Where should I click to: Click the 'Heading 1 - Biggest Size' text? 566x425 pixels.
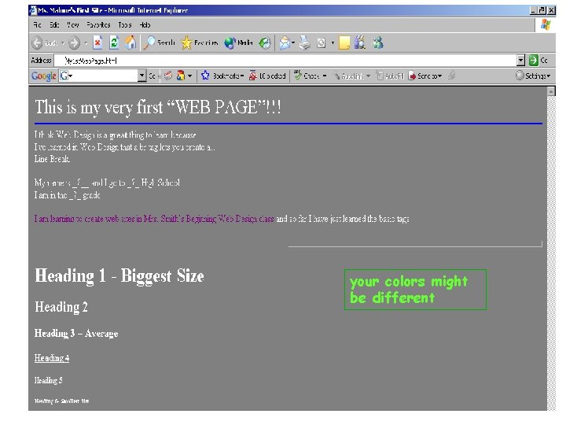click(x=119, y=275)
